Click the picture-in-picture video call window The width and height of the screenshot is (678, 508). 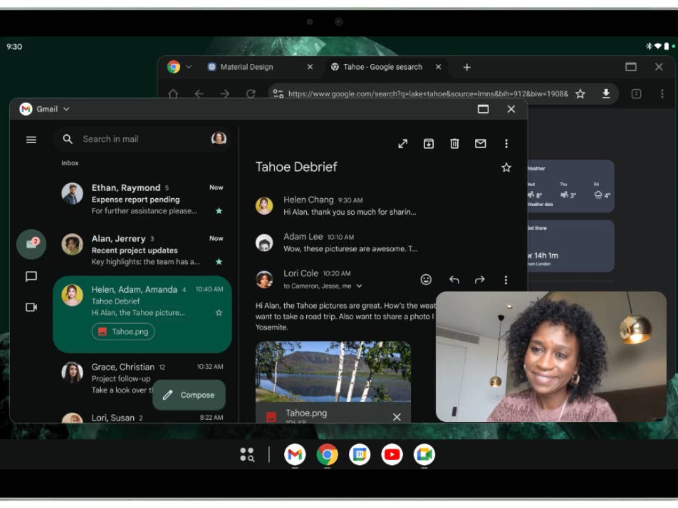click(551, 357)
